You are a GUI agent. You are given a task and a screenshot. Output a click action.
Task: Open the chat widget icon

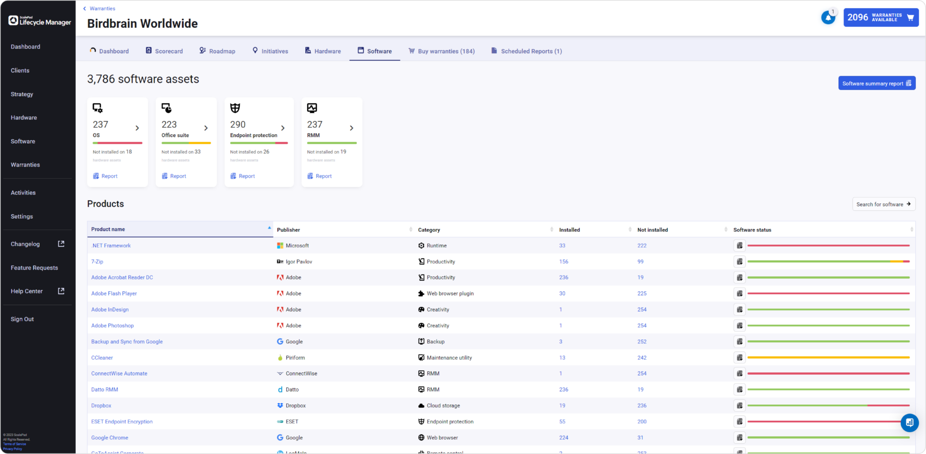[x=909, y=423]
